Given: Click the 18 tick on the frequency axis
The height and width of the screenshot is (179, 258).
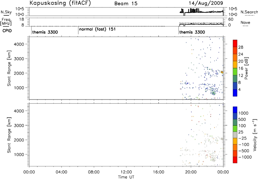Looking at the screenshot, I should pyautogui.click(x=21, y=19).
